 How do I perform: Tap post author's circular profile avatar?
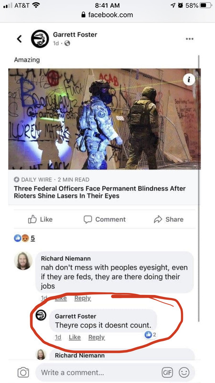[40, 39]
